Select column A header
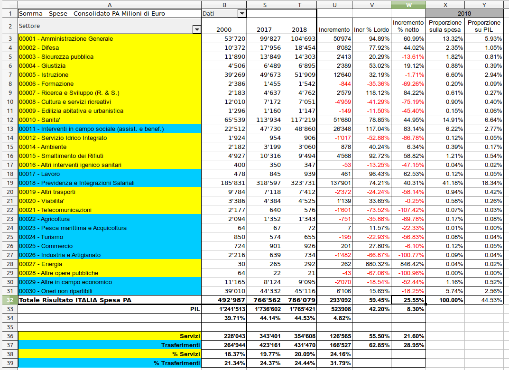The image size is (509, 370). (110, 5)
